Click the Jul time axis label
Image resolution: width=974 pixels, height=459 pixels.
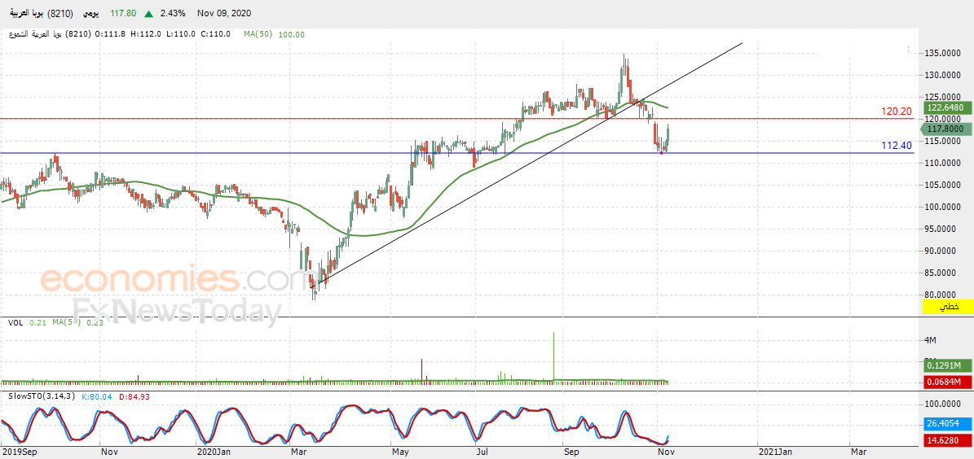pos(480,453)
